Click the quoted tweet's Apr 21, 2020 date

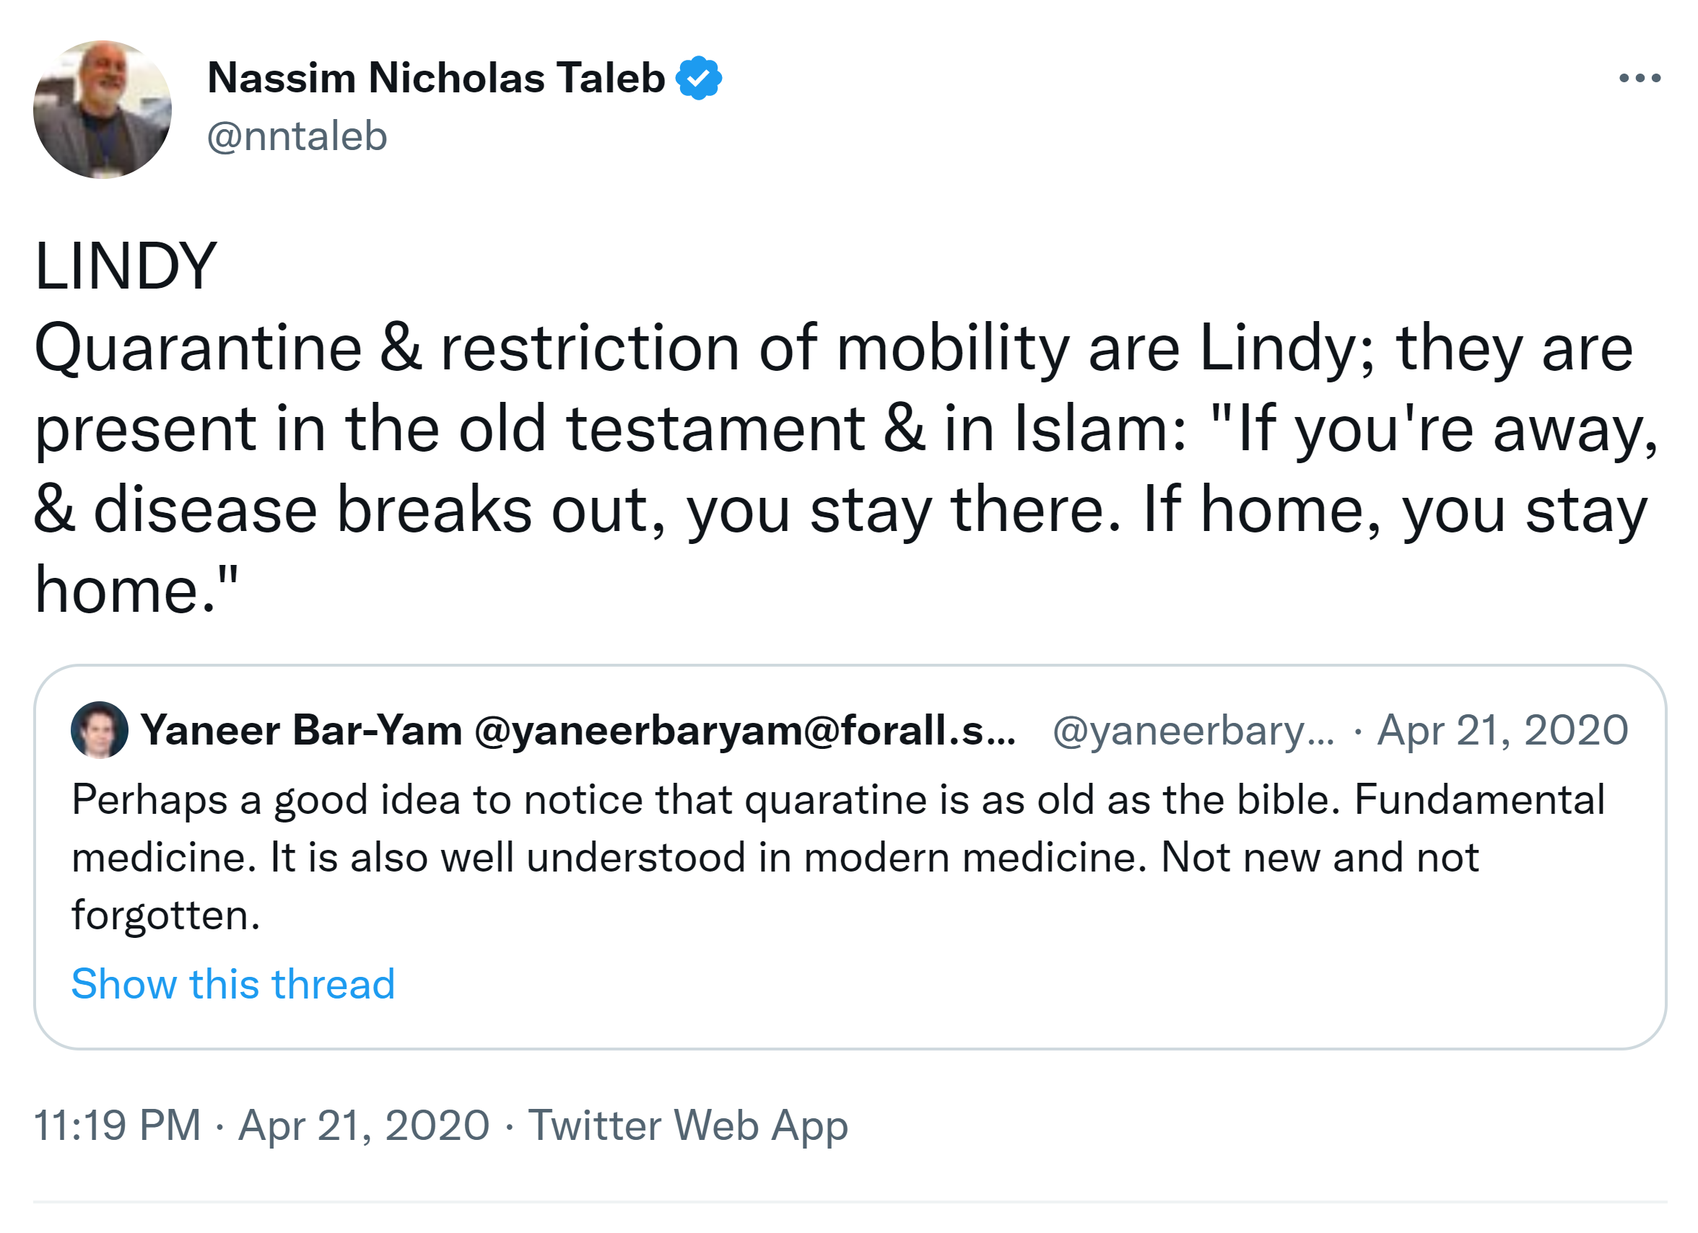[x=1502, y=730]
